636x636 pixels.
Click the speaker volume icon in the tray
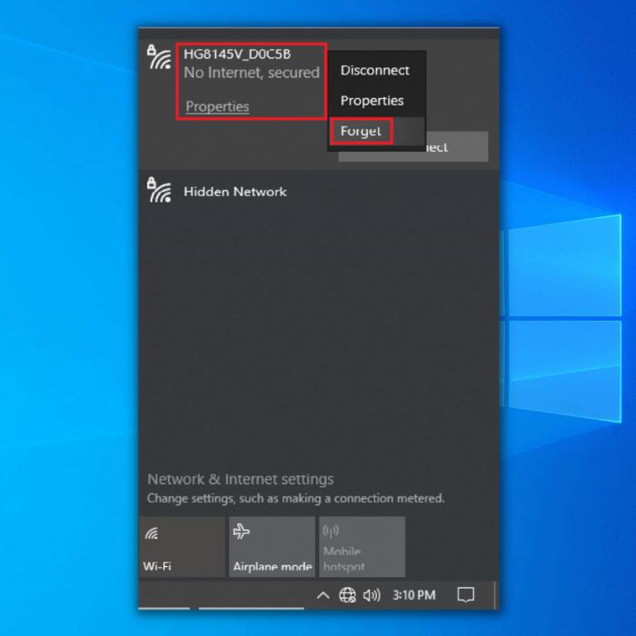point(372,595)
